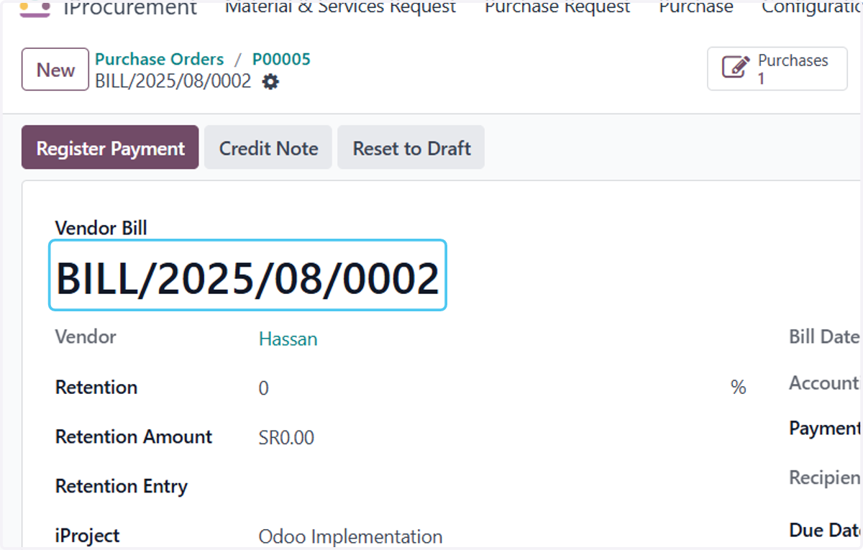Click the Purchases 1 stat button
The image size is (863, 550).
(777, 69)
